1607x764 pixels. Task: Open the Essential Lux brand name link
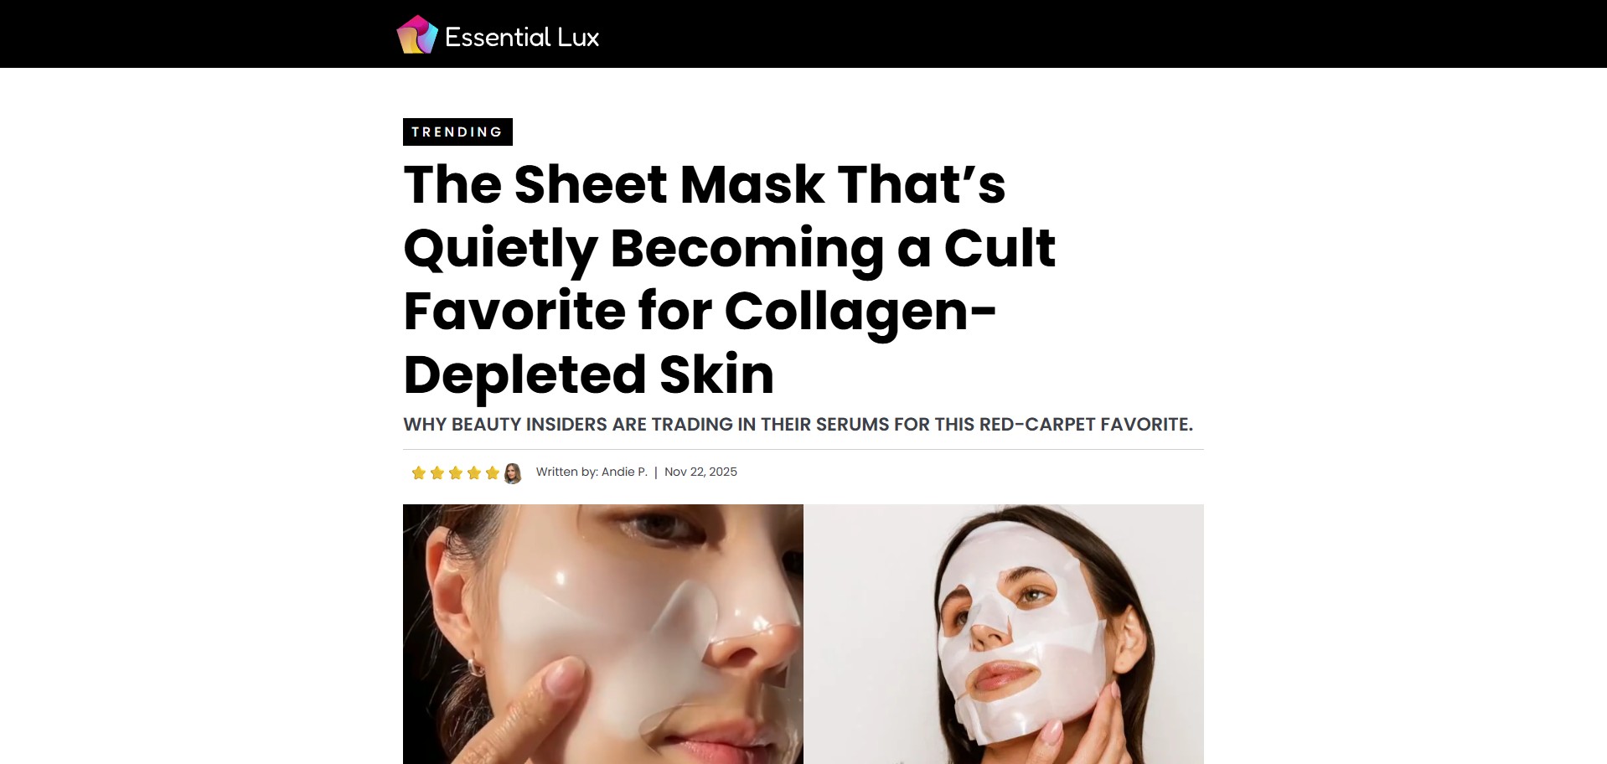point(522,37)
